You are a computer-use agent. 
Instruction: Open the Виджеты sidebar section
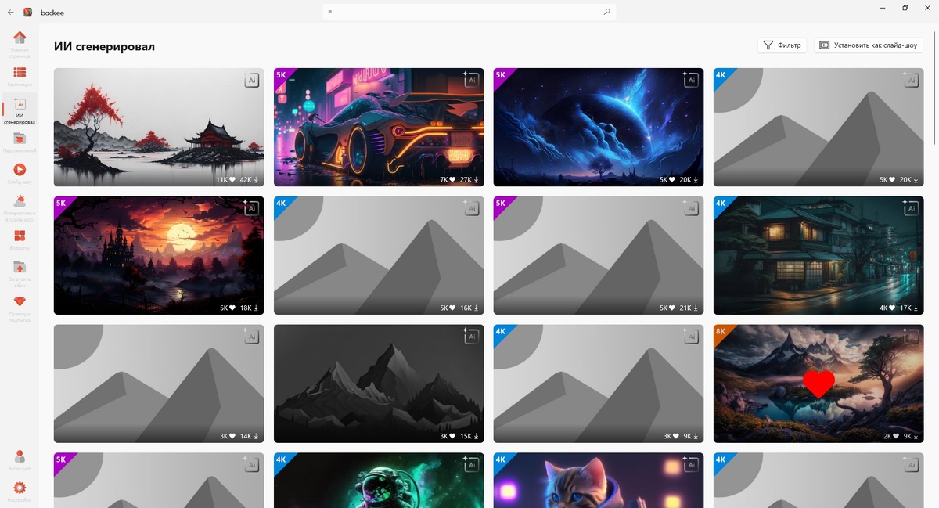click(20, 240)
